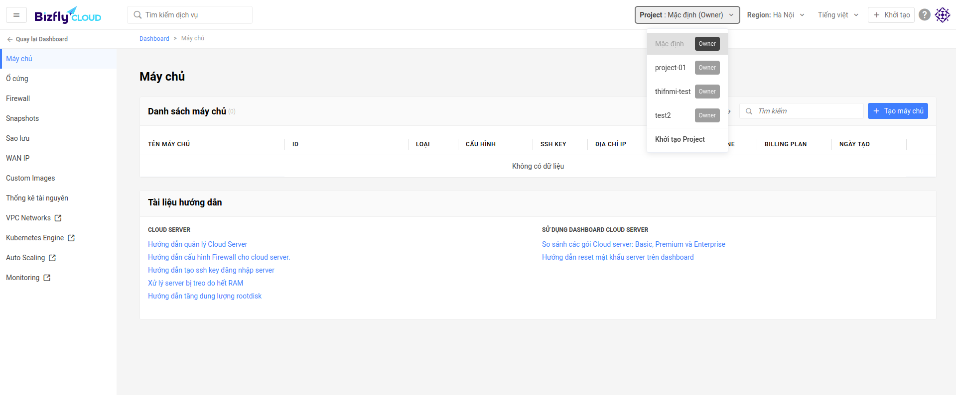Click the Tạo máy chủ button
956x395 pixels.
(898, 111)
